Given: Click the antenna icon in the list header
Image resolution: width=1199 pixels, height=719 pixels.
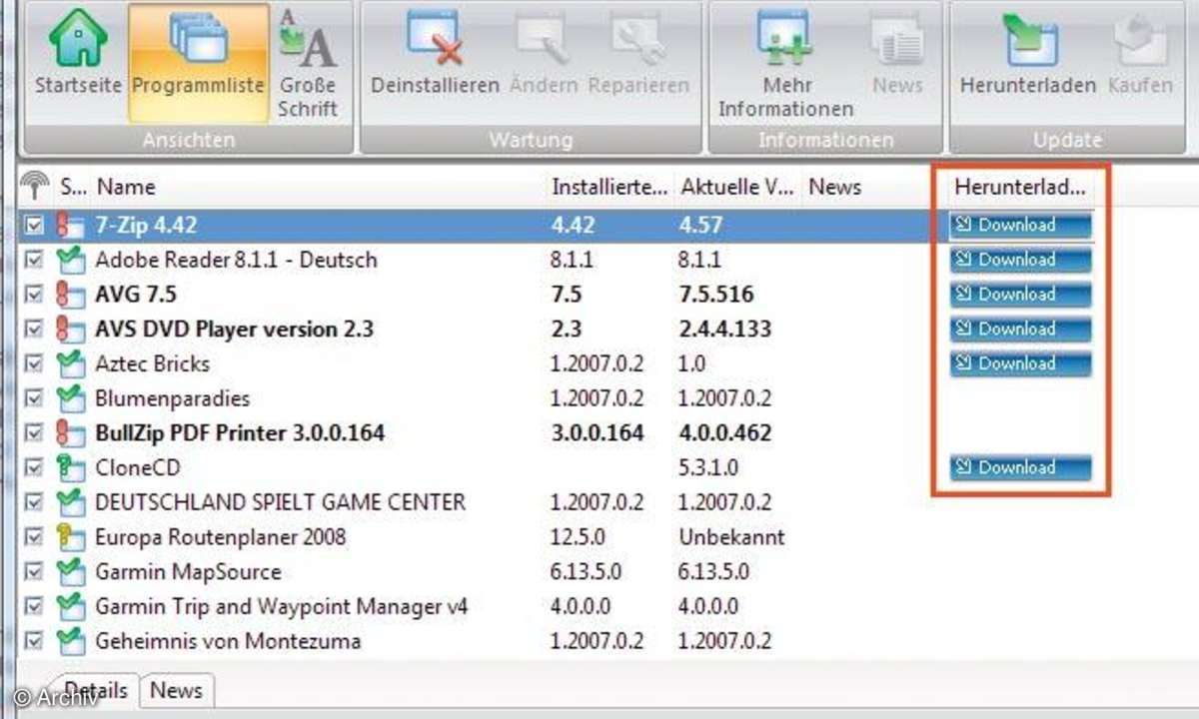Looking at the screenshot, I should pos(34,186).
